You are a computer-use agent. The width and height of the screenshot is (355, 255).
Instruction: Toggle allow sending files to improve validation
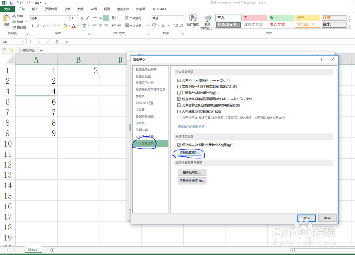coord(179,111)
